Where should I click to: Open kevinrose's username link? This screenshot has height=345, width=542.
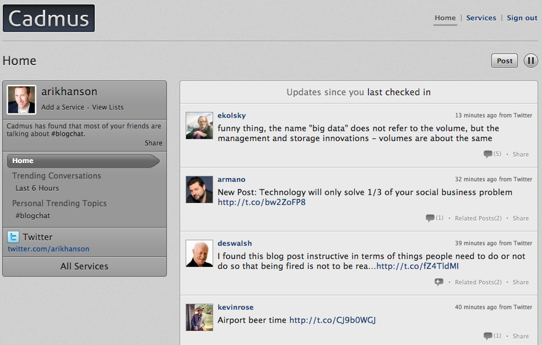point(235,308)
